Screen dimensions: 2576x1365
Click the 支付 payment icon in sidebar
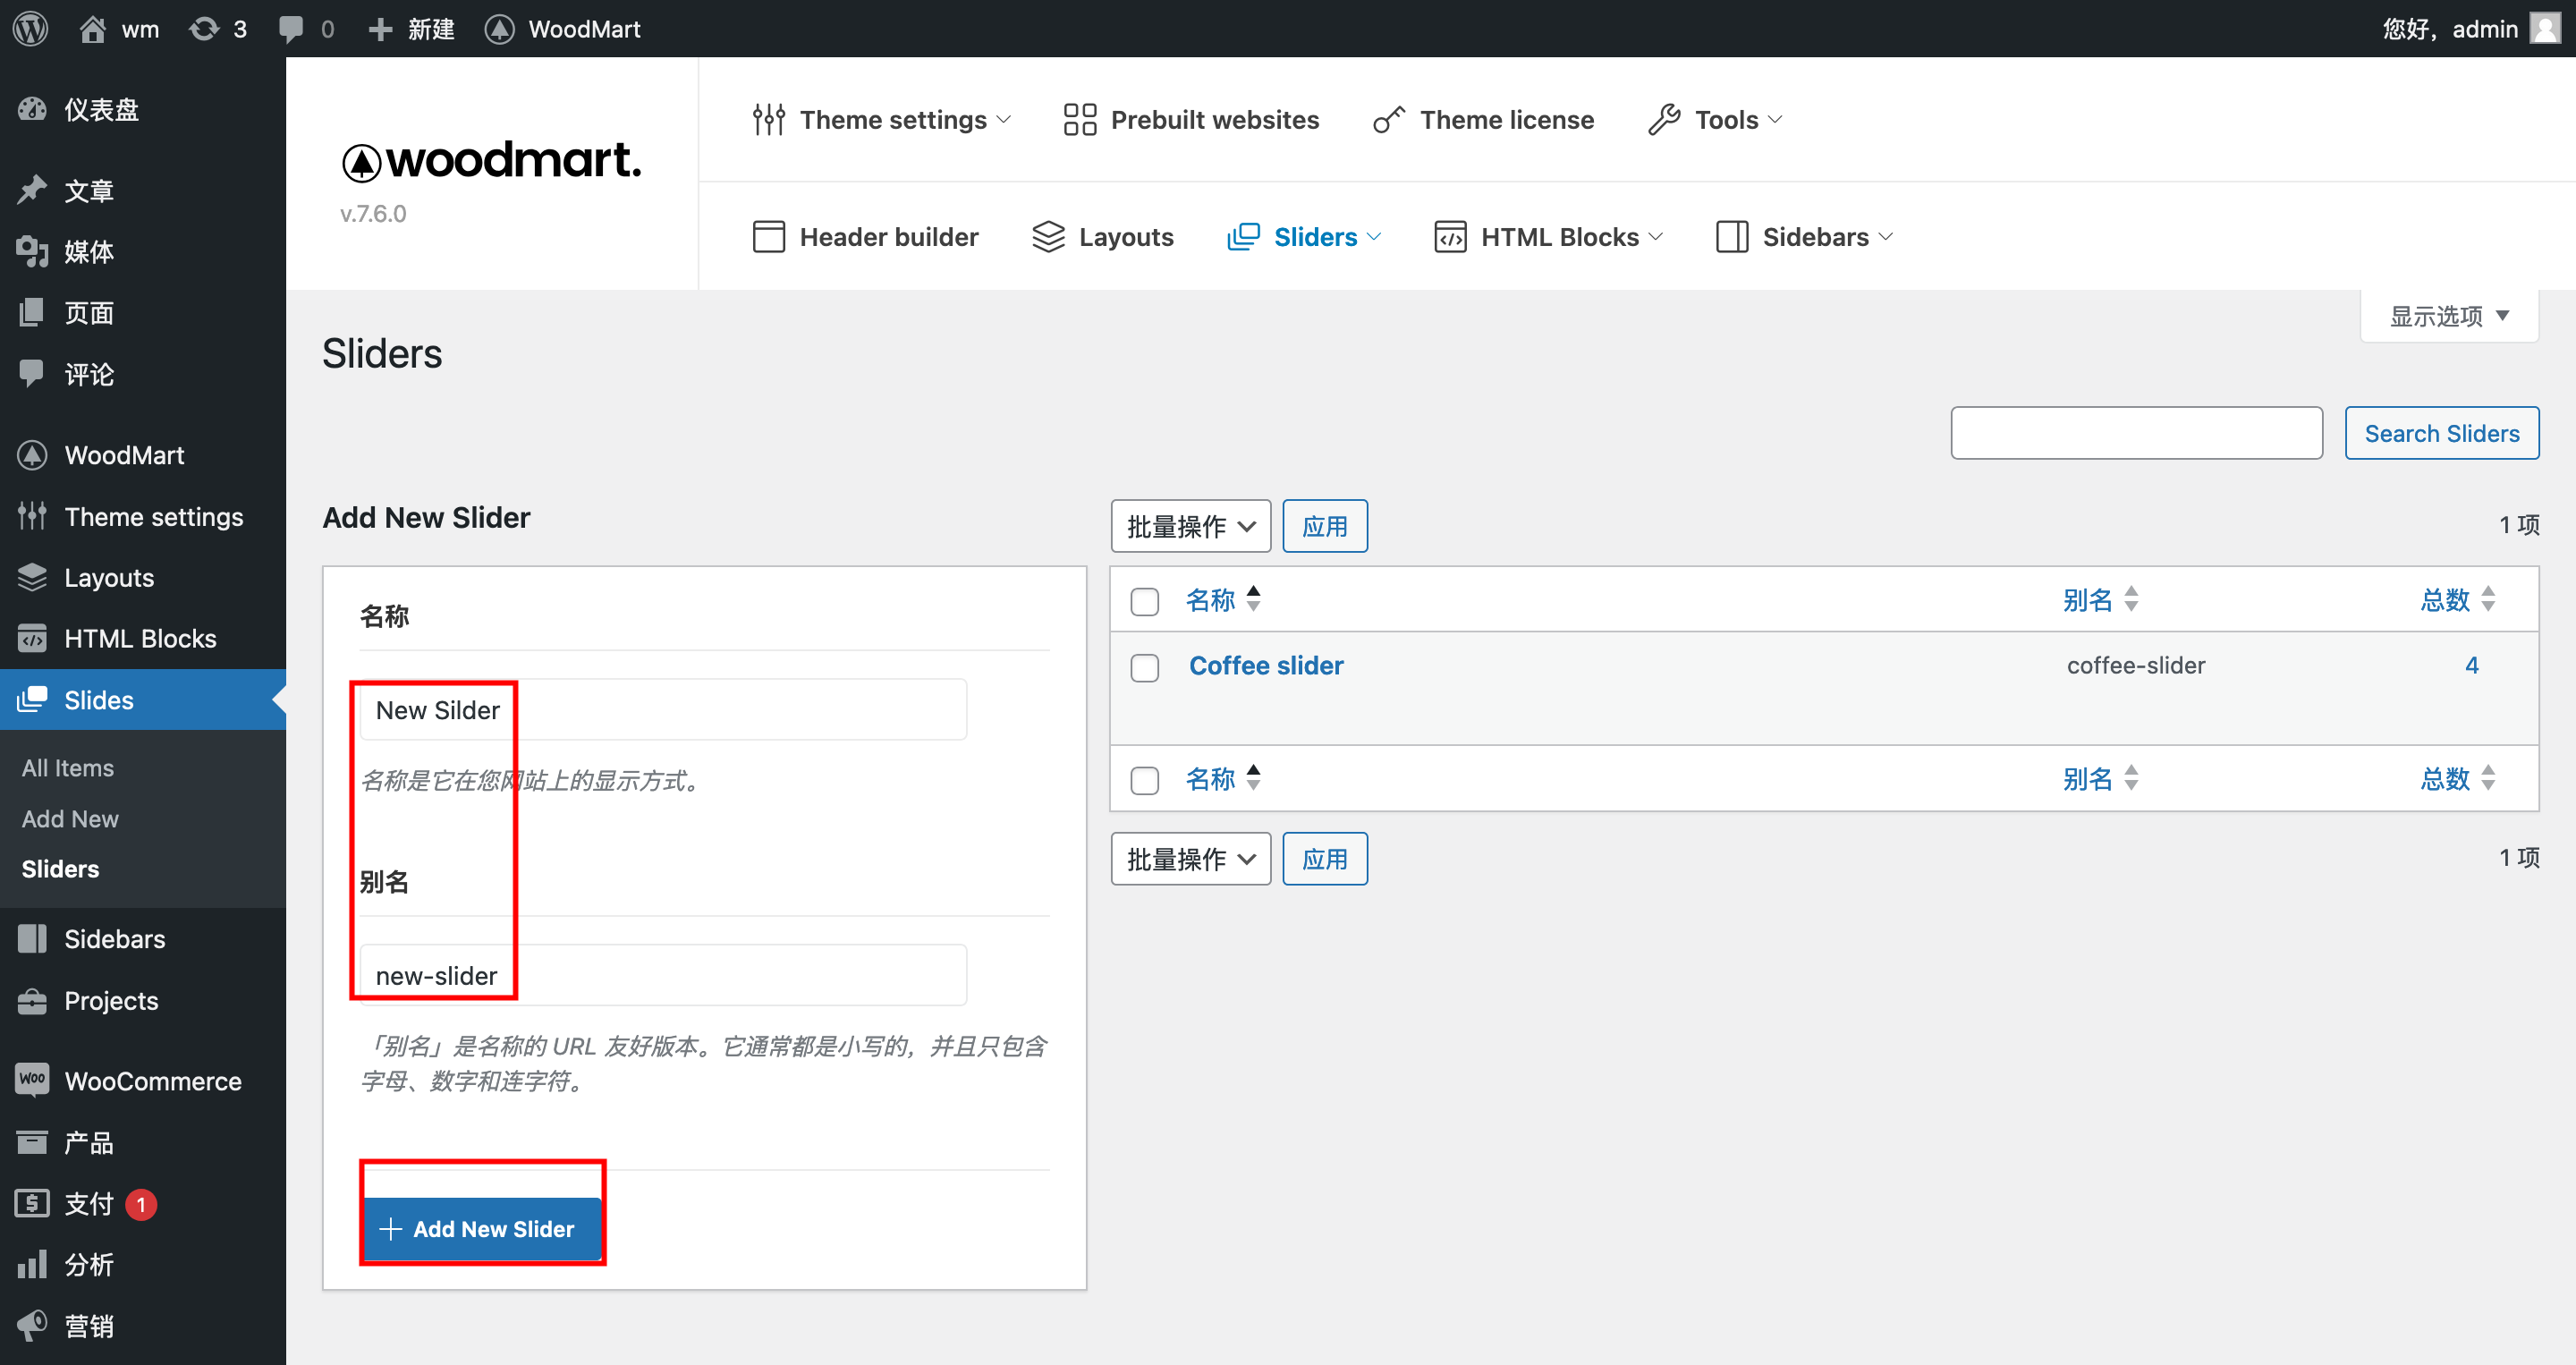32,1203
